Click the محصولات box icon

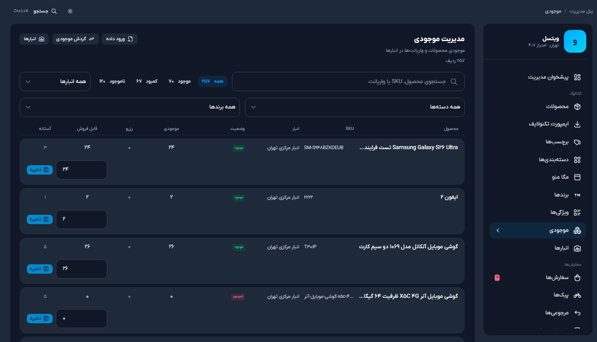point(577,107)
